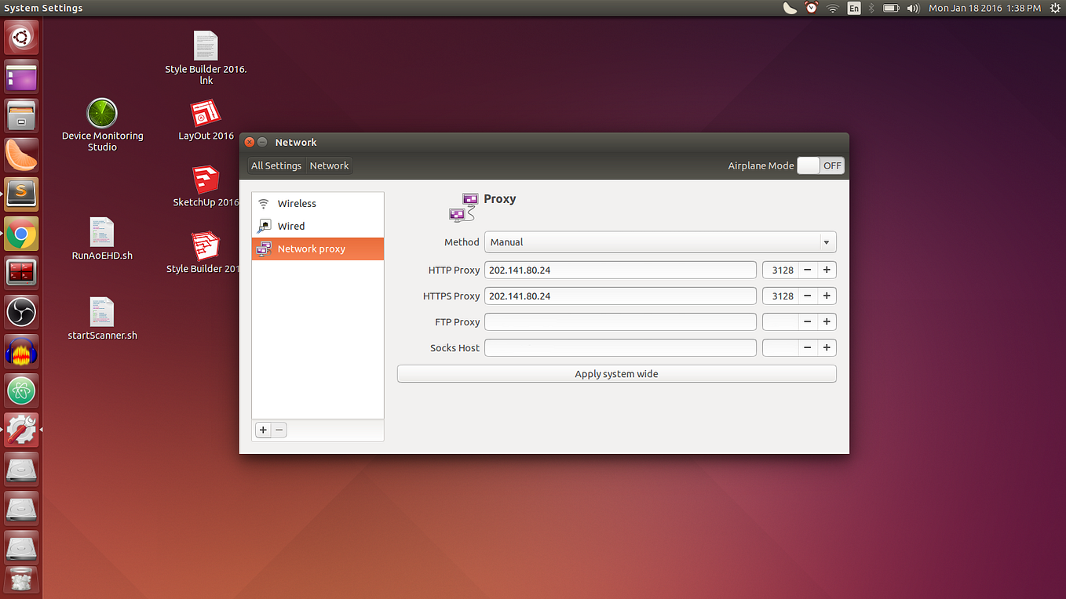Viewport: 1066px width, 599px height.
Task: Click Apply system wide
Action: coord(616,373)
